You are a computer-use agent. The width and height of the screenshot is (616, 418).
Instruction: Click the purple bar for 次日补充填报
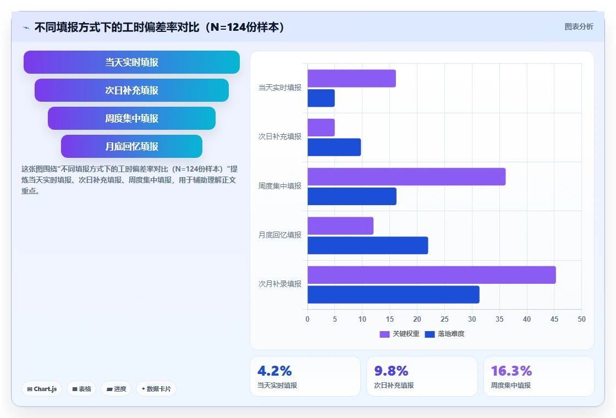click(321, 128)
